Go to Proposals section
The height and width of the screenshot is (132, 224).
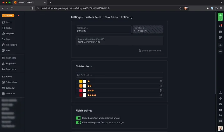[9, 64]
